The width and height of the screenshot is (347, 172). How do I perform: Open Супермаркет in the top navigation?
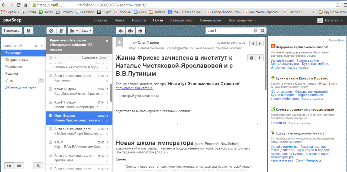(x=211, y=20)
